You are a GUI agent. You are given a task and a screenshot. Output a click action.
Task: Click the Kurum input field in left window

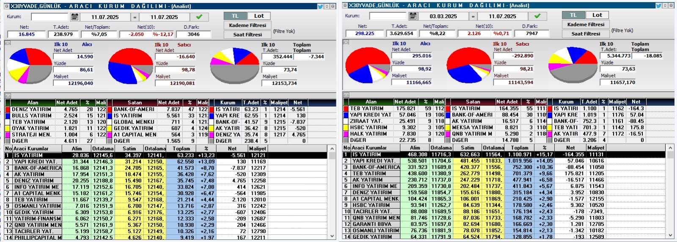[49, 17]
